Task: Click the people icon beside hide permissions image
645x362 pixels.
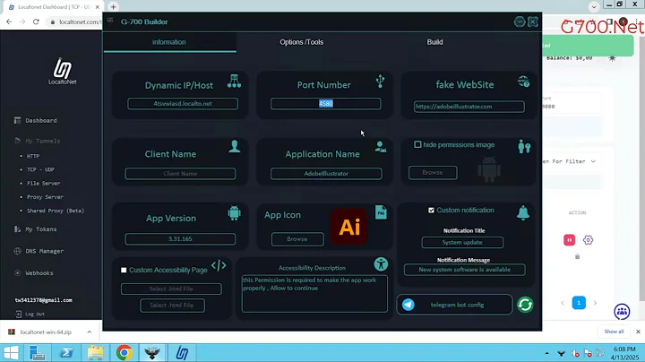Action: 524,146
